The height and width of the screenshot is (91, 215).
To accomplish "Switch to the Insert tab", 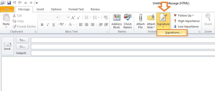I will pyautogui.click(x=40, y=9).
